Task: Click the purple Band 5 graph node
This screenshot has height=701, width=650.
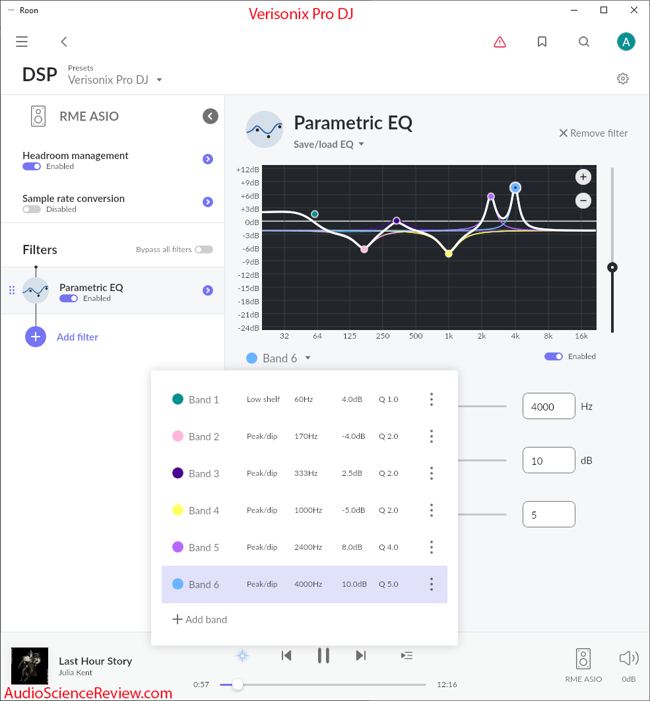Action: tap(491, 196)
